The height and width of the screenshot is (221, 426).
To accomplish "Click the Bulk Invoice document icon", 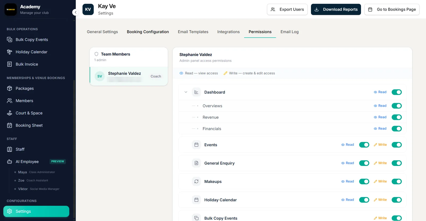I will pos(10,64).
